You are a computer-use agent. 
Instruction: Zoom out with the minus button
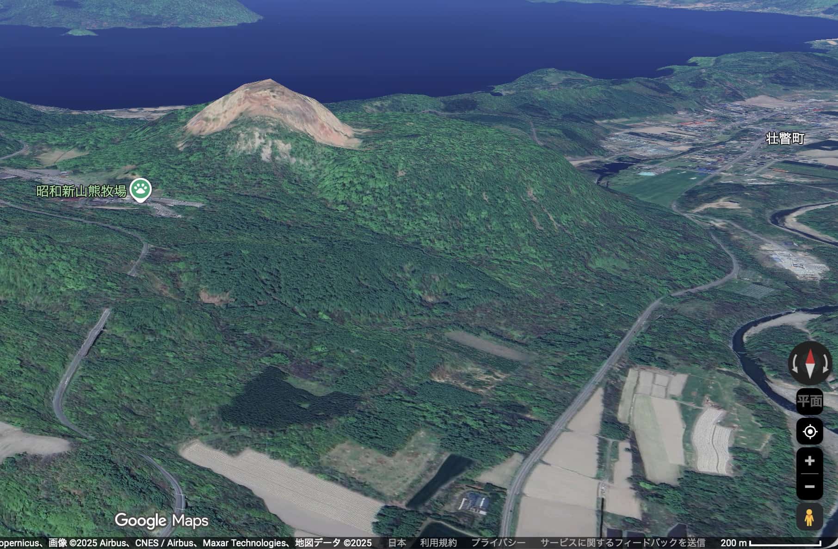click(810, 487)
